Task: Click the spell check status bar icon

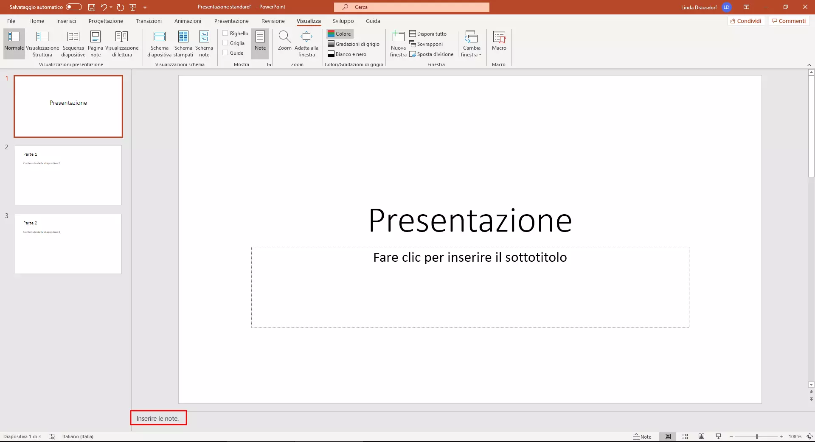Action: coord(52,436)
